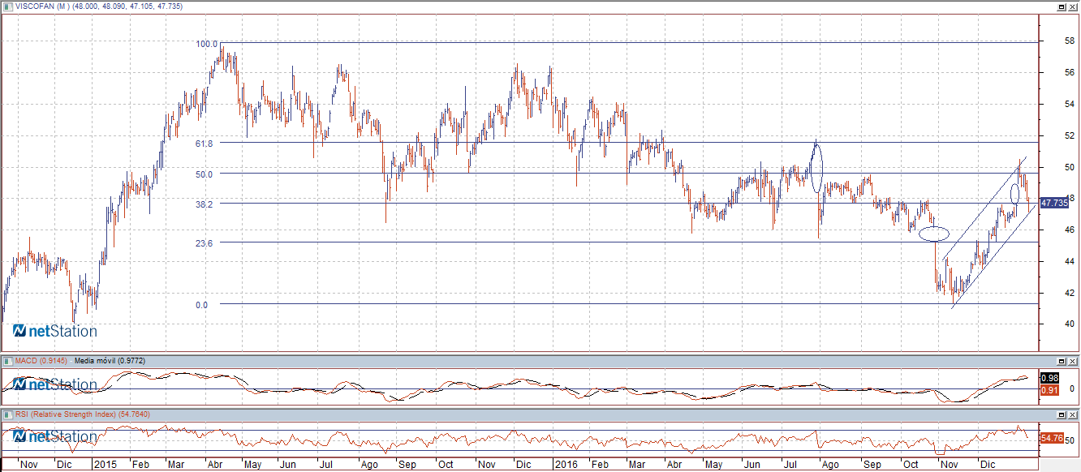Click the RSI (Relative Strength Index) label
Screen dimensions: 1081x472
click(x=65, y=414)
